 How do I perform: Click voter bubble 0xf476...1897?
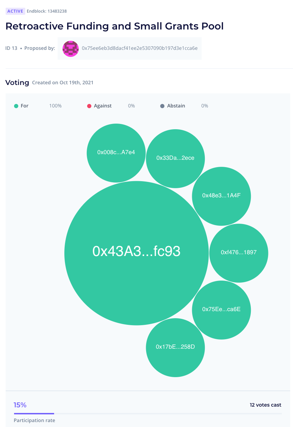tap(239, 253)
